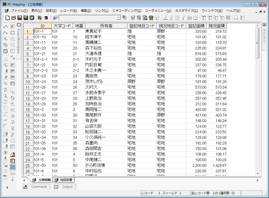Click the owner cell さくら町役場
The image size is (269, 198).
click(x=106, y=165)
